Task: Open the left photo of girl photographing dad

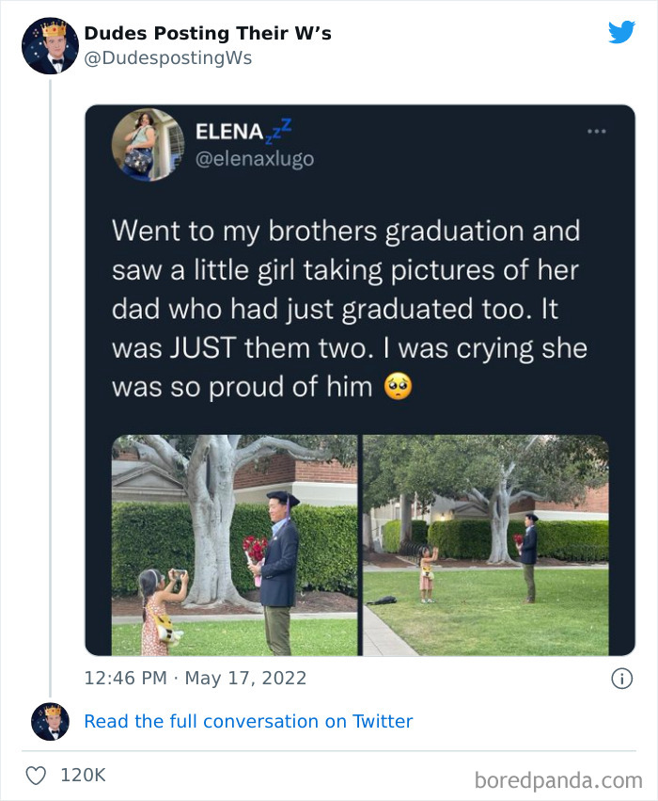Action: [x=234, y=545]
